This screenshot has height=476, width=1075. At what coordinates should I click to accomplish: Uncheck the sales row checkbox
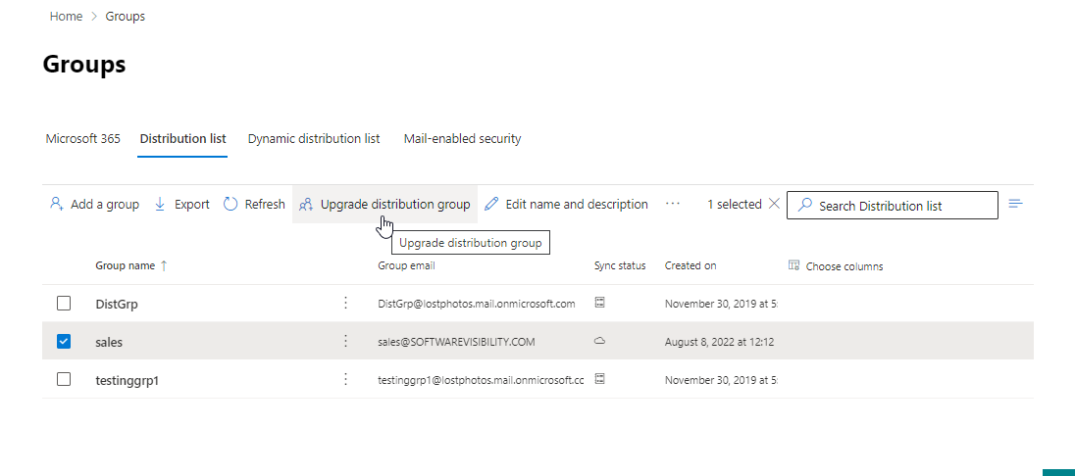coord(64,341)
